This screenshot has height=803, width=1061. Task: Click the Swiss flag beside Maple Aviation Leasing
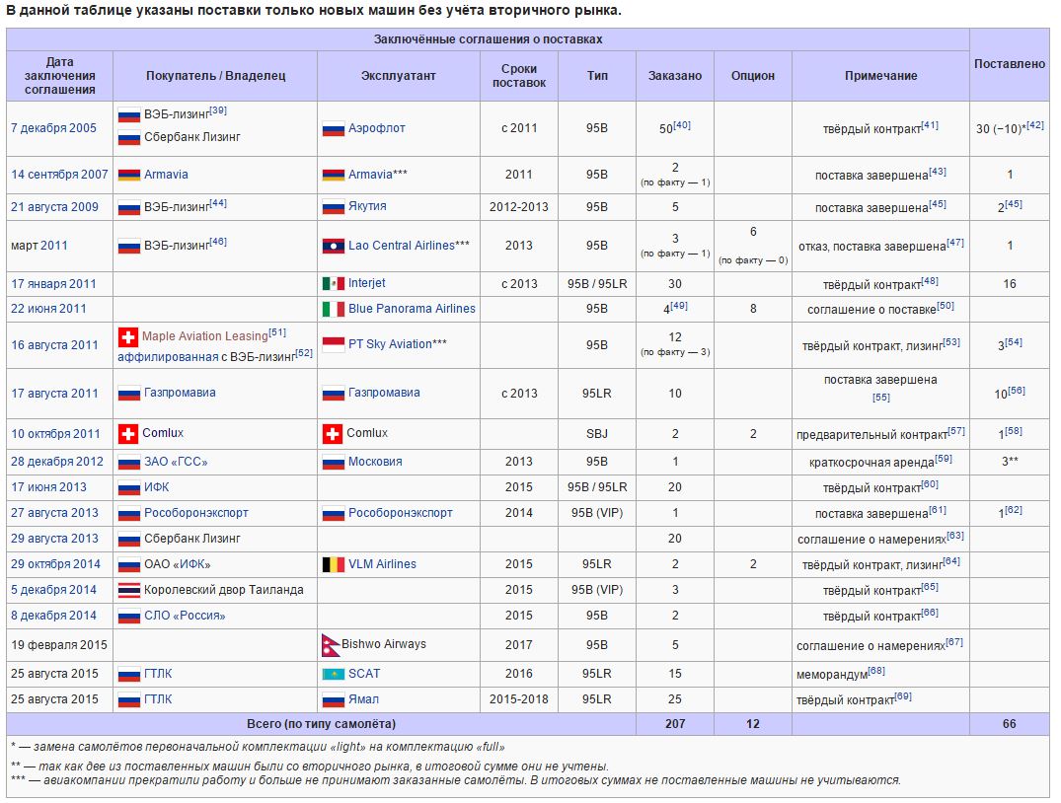coord(128,336)
